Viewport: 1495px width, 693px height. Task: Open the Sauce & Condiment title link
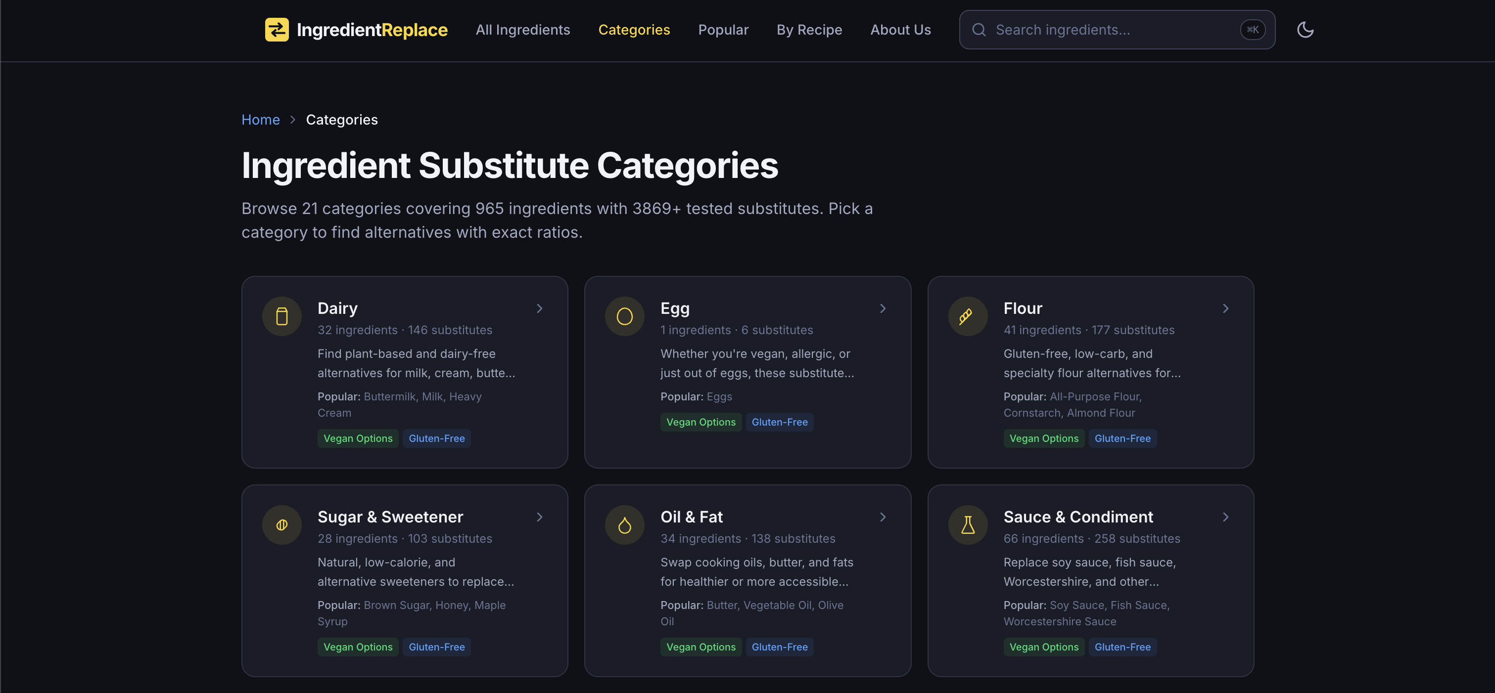click(1078, 518)
